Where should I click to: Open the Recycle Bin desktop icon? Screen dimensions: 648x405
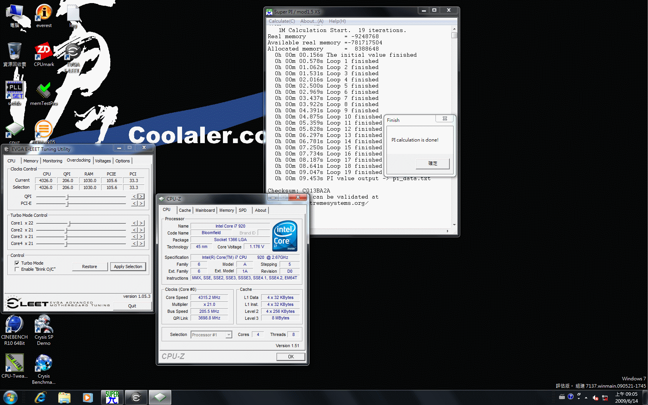pos(15,54)
